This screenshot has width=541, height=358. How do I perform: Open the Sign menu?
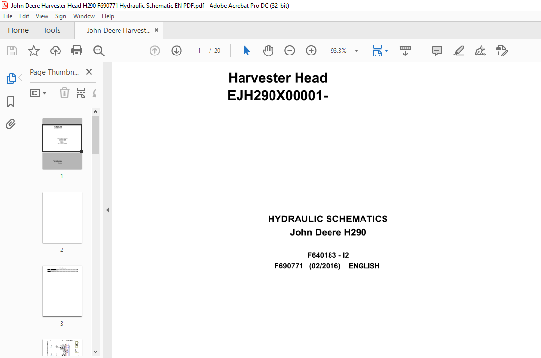click(60, 16)
